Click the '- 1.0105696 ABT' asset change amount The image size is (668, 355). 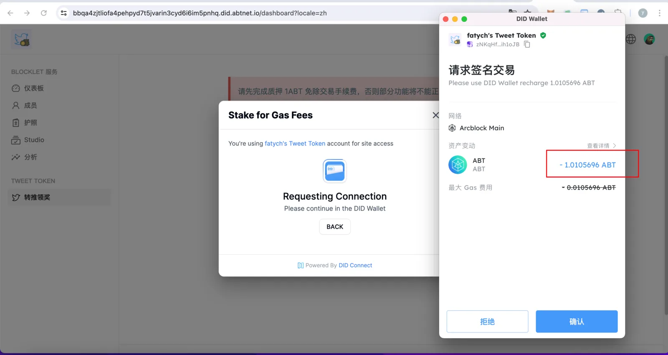tap(587, 165)
